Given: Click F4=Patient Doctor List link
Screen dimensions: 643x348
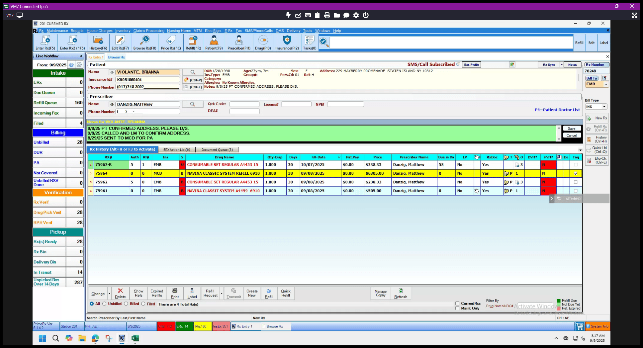Looking at the screenshot, I should pyautogui.click(x=557, y=110).
